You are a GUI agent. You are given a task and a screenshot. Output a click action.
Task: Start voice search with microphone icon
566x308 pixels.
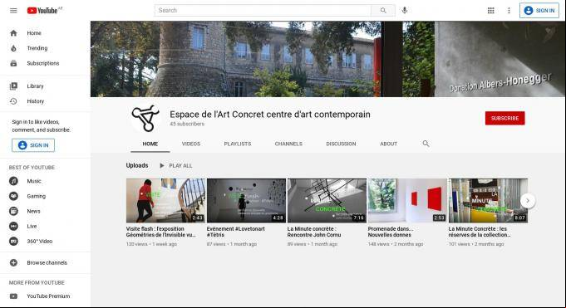405,11
